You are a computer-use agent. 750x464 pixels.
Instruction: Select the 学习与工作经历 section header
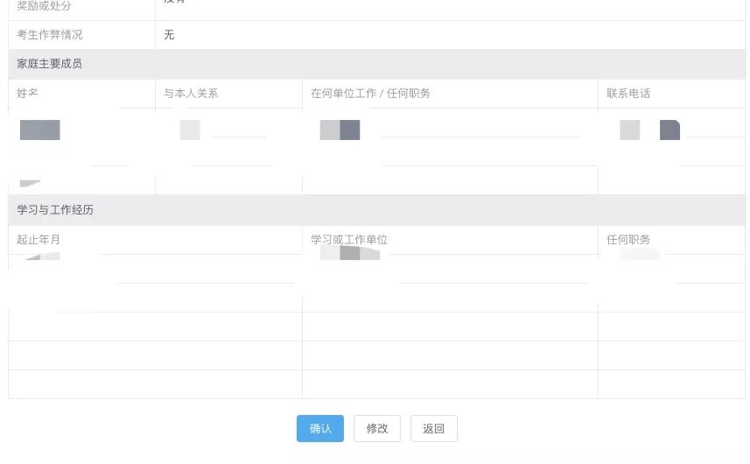click(x=55, y=210)
